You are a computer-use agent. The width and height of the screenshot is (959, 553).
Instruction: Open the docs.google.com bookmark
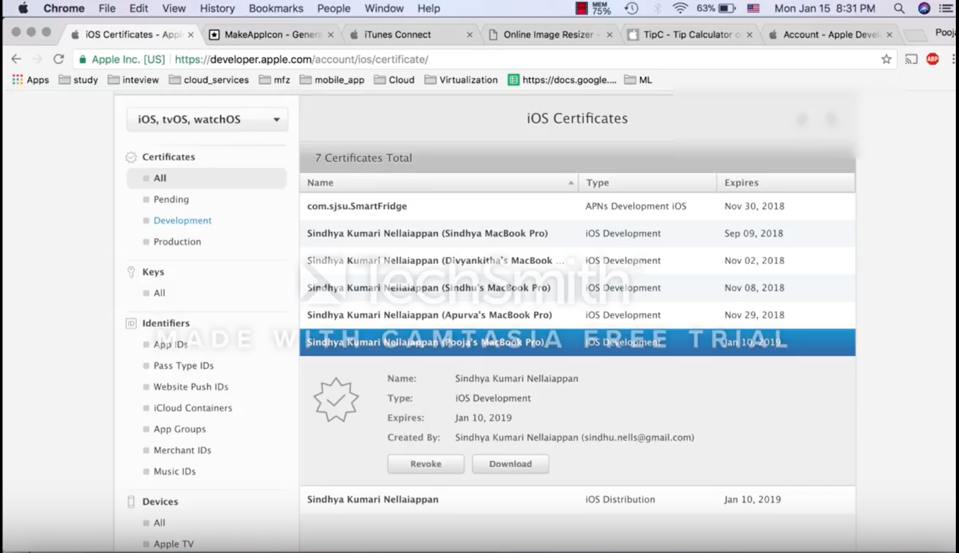tap(562, 80)
